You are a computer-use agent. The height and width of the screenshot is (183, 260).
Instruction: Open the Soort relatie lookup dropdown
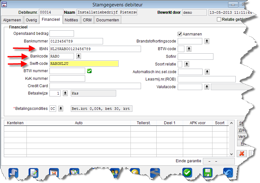click(x=187, y=64)
